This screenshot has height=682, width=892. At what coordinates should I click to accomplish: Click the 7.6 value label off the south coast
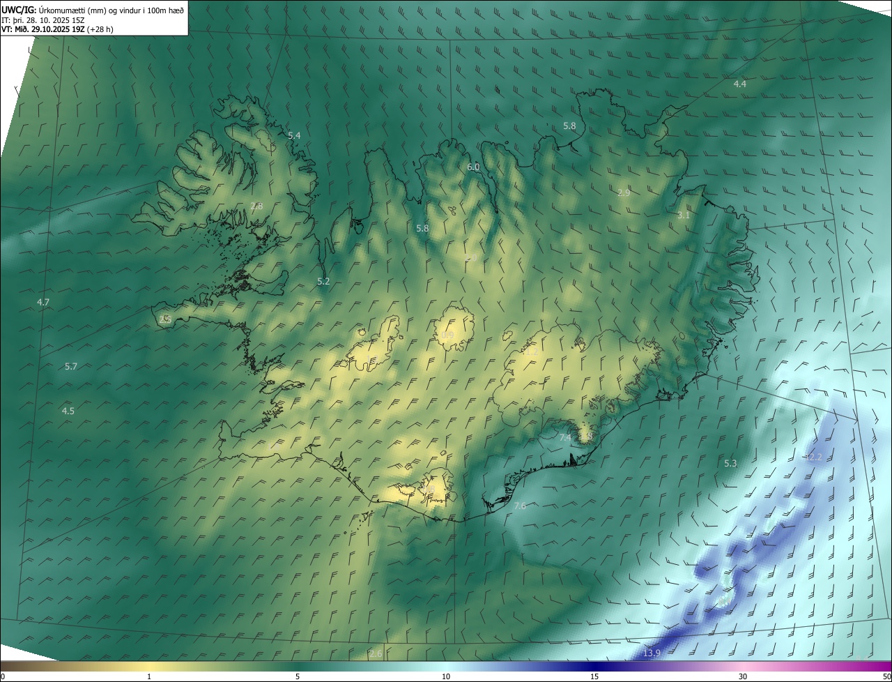click(520, 506)
